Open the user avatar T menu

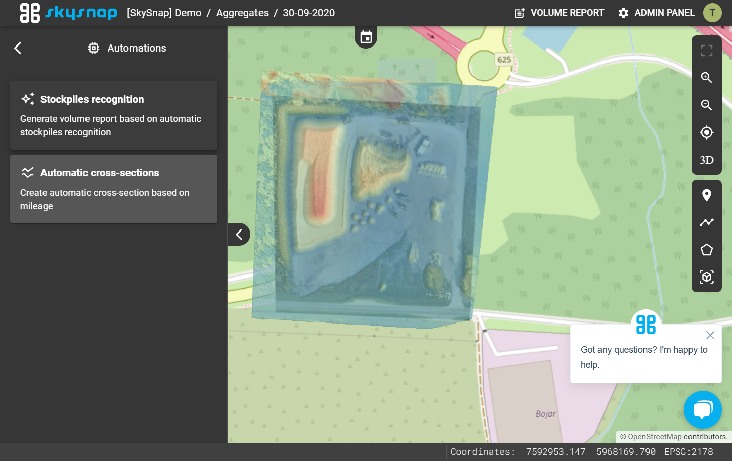tap(712, 13)
